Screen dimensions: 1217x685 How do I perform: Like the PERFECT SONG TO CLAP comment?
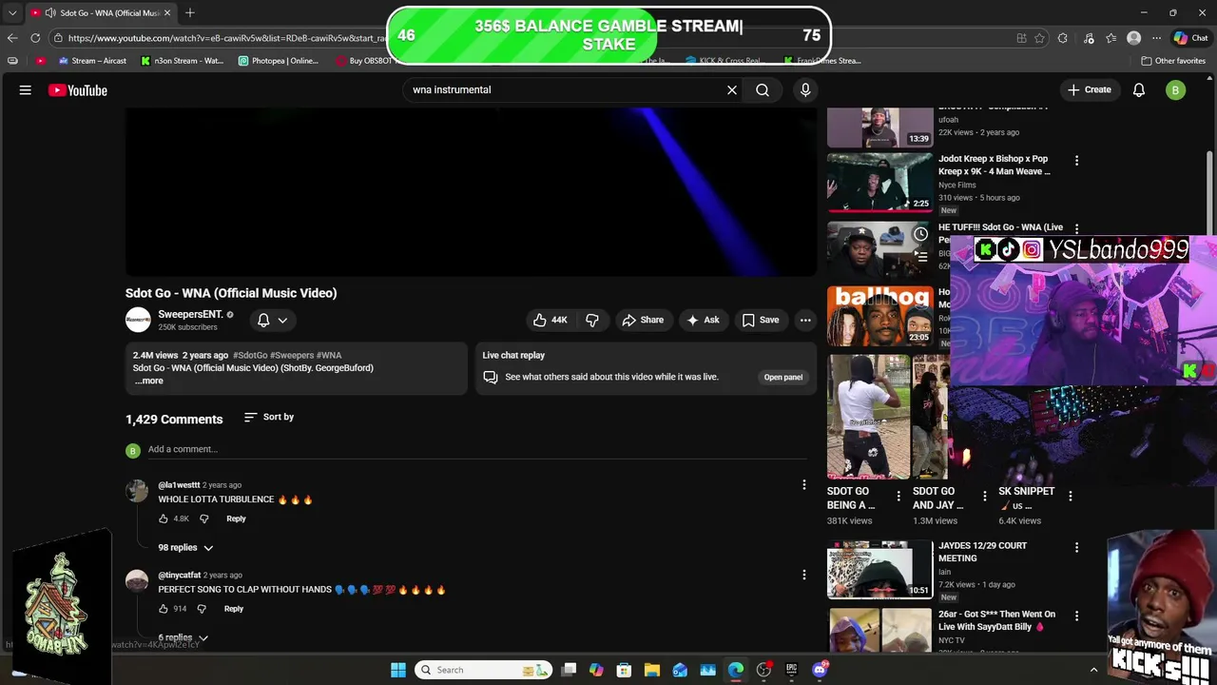click(x=164, y=609)
